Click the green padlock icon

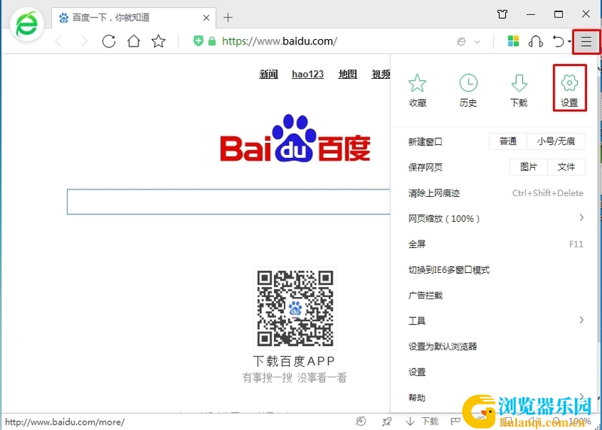[x=212, y=41]
